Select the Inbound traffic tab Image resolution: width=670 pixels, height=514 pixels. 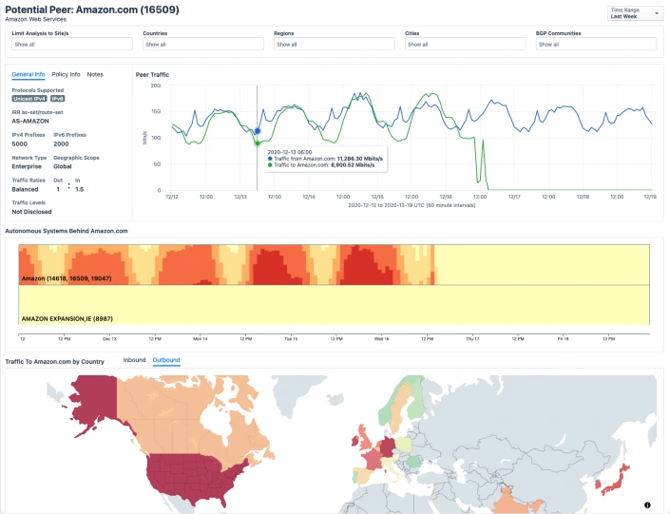click(x=134, y=360)
